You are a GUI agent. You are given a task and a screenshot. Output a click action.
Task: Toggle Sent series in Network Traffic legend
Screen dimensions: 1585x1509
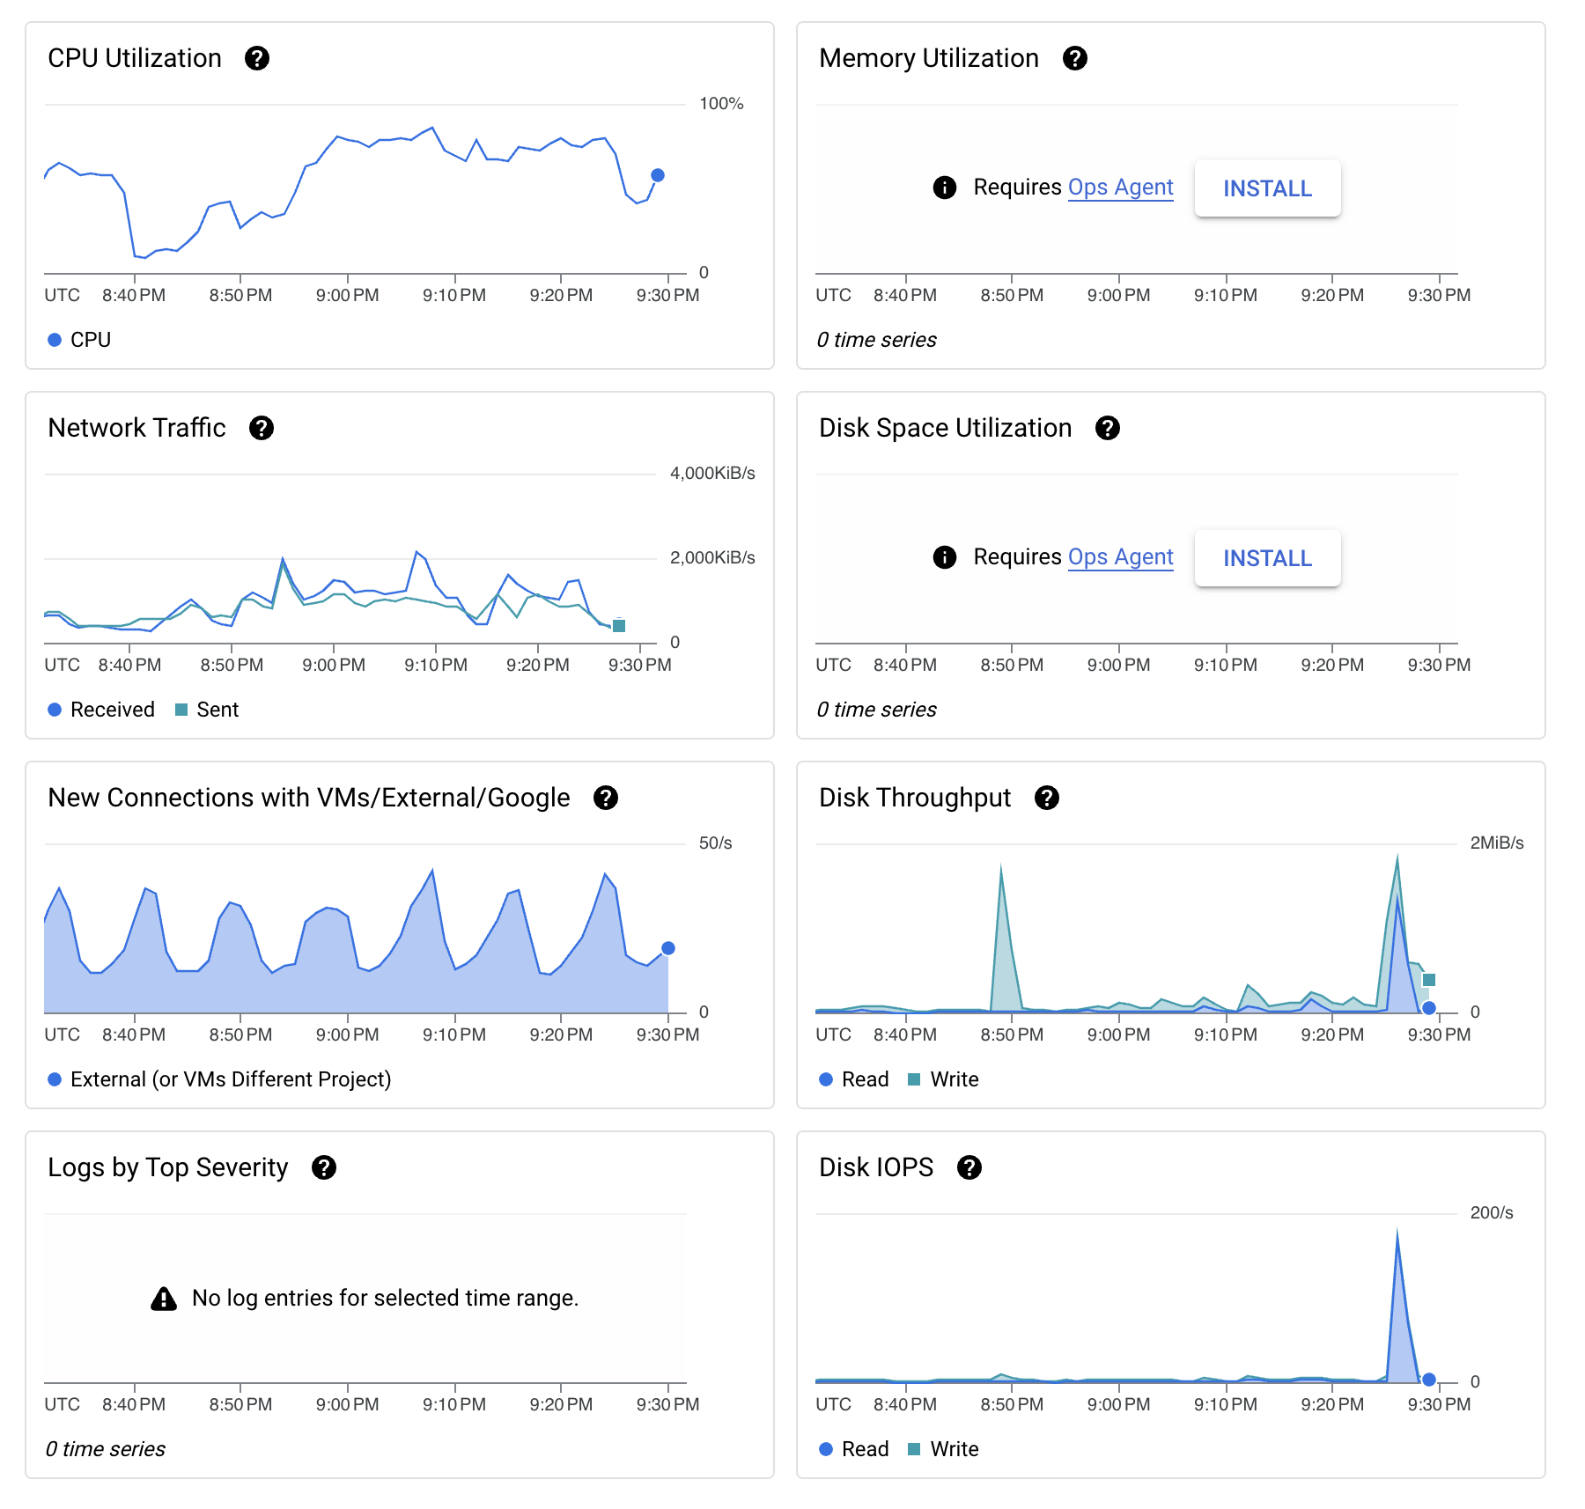[207, 710]
